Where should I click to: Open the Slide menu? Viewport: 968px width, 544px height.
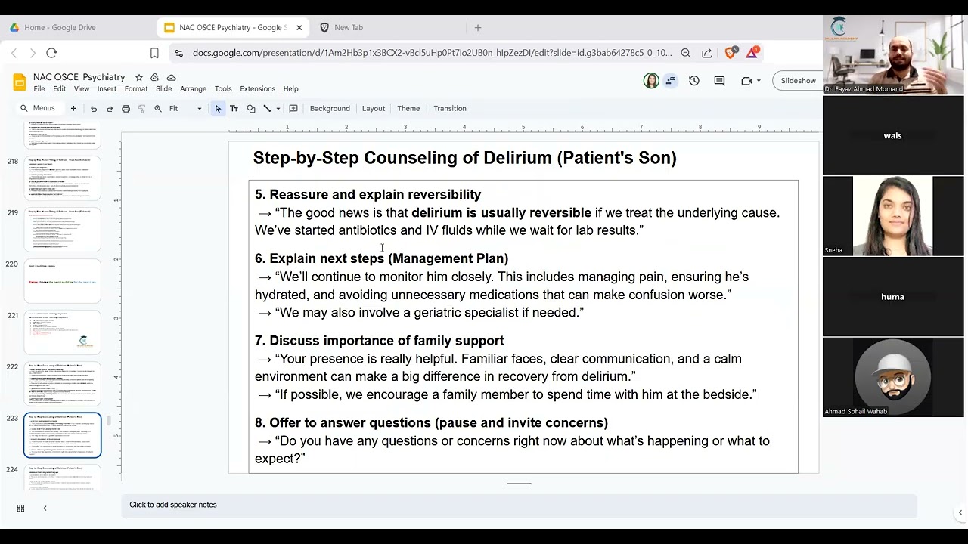coord(163,89)
